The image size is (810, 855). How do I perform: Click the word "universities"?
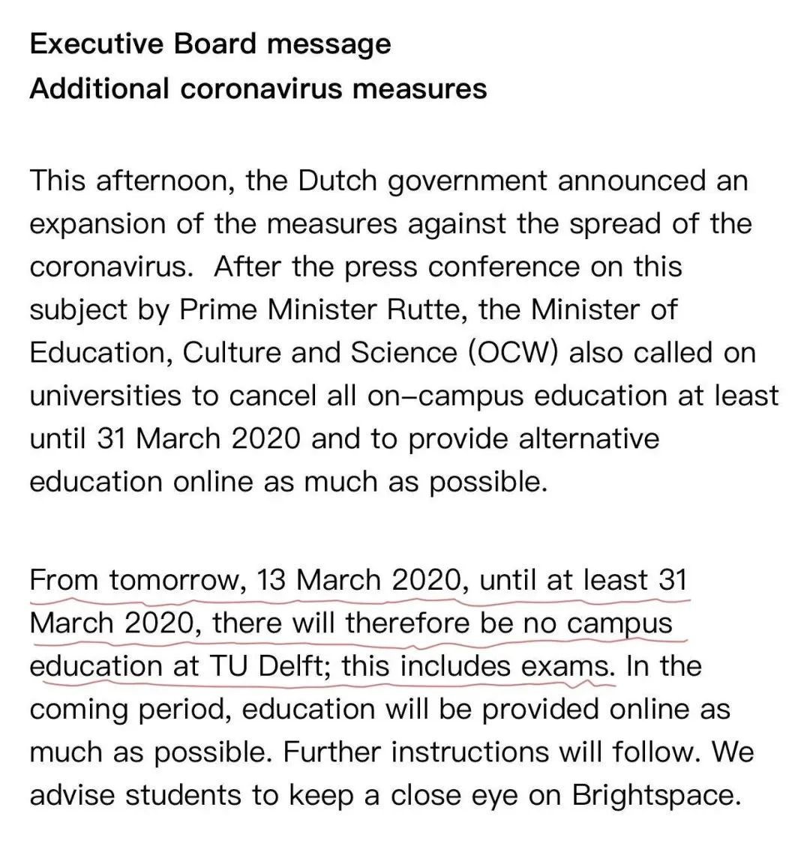[106, 396]
